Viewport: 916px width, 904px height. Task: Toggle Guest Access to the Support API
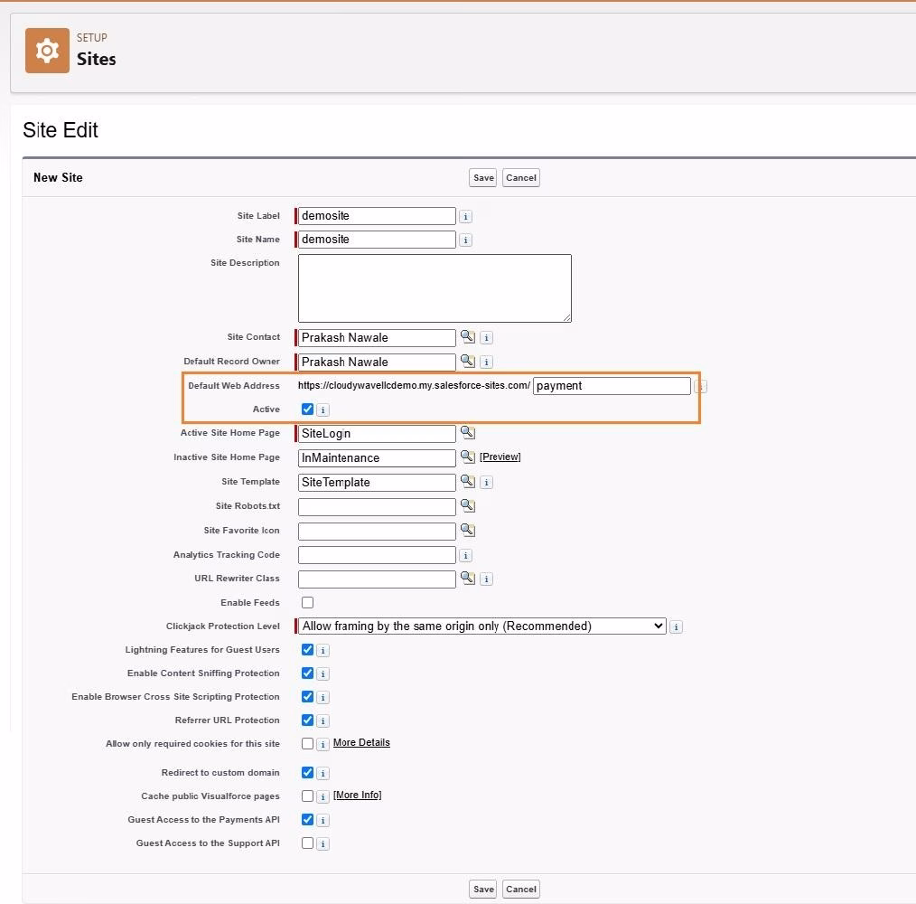pyautogui.click(x=307, y=843)
